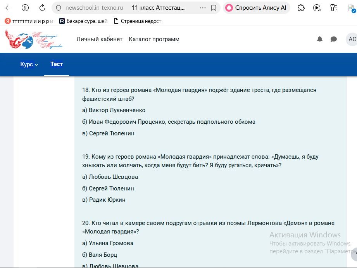Reload the current page
The width and height of the screenshot is (357, 268).
[42, 8]
